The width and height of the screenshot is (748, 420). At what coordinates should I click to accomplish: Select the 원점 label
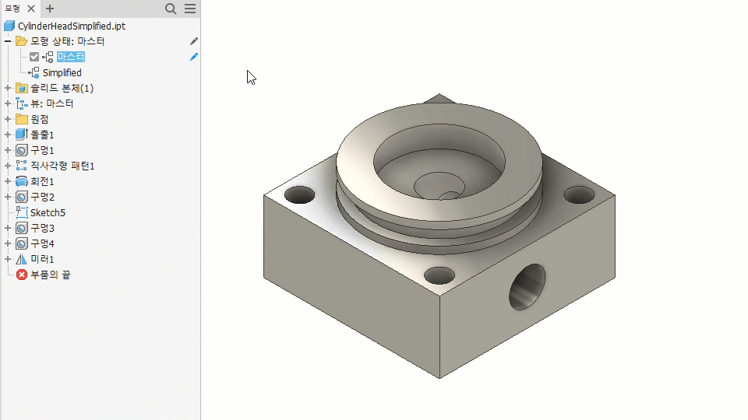coord(40,119)
